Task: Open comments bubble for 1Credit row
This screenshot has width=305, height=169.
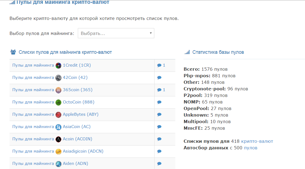Action: click(x=159, y=66)
